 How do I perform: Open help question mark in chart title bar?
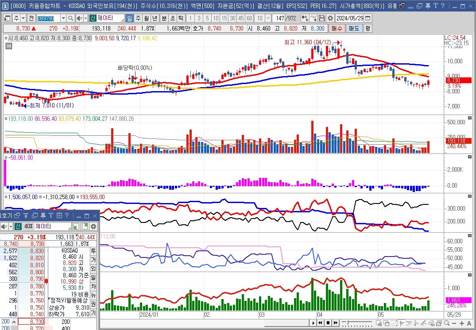click(443, 6)
